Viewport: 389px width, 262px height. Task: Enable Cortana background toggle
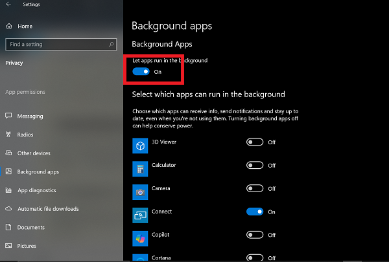pyautogui.click(x=255, y=257)
